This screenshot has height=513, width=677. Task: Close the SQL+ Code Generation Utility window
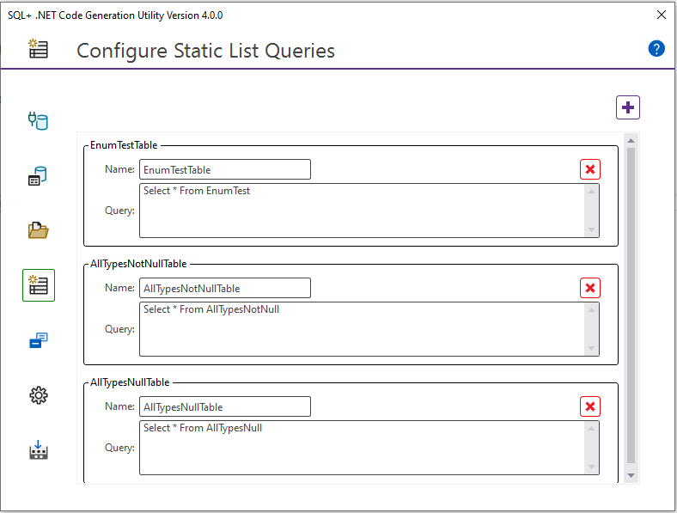click(x=661, y=15)
